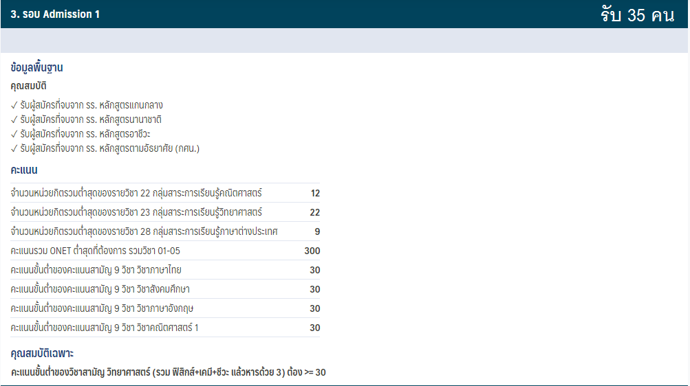Click the value 300 in the ONET row

click(312, 251)
